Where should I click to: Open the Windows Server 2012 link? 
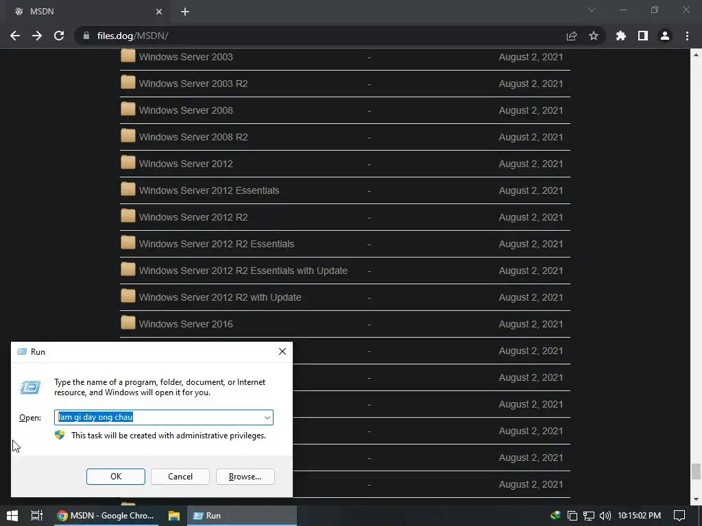click(x=186, y=164)
